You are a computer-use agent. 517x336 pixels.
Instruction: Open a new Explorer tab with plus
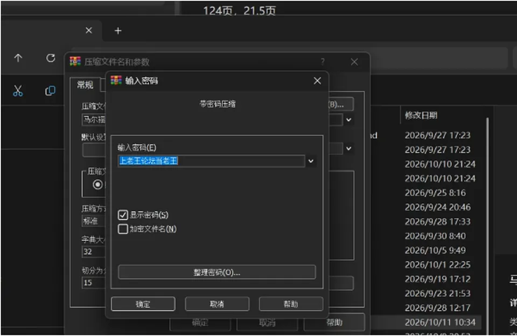[118, 31]
